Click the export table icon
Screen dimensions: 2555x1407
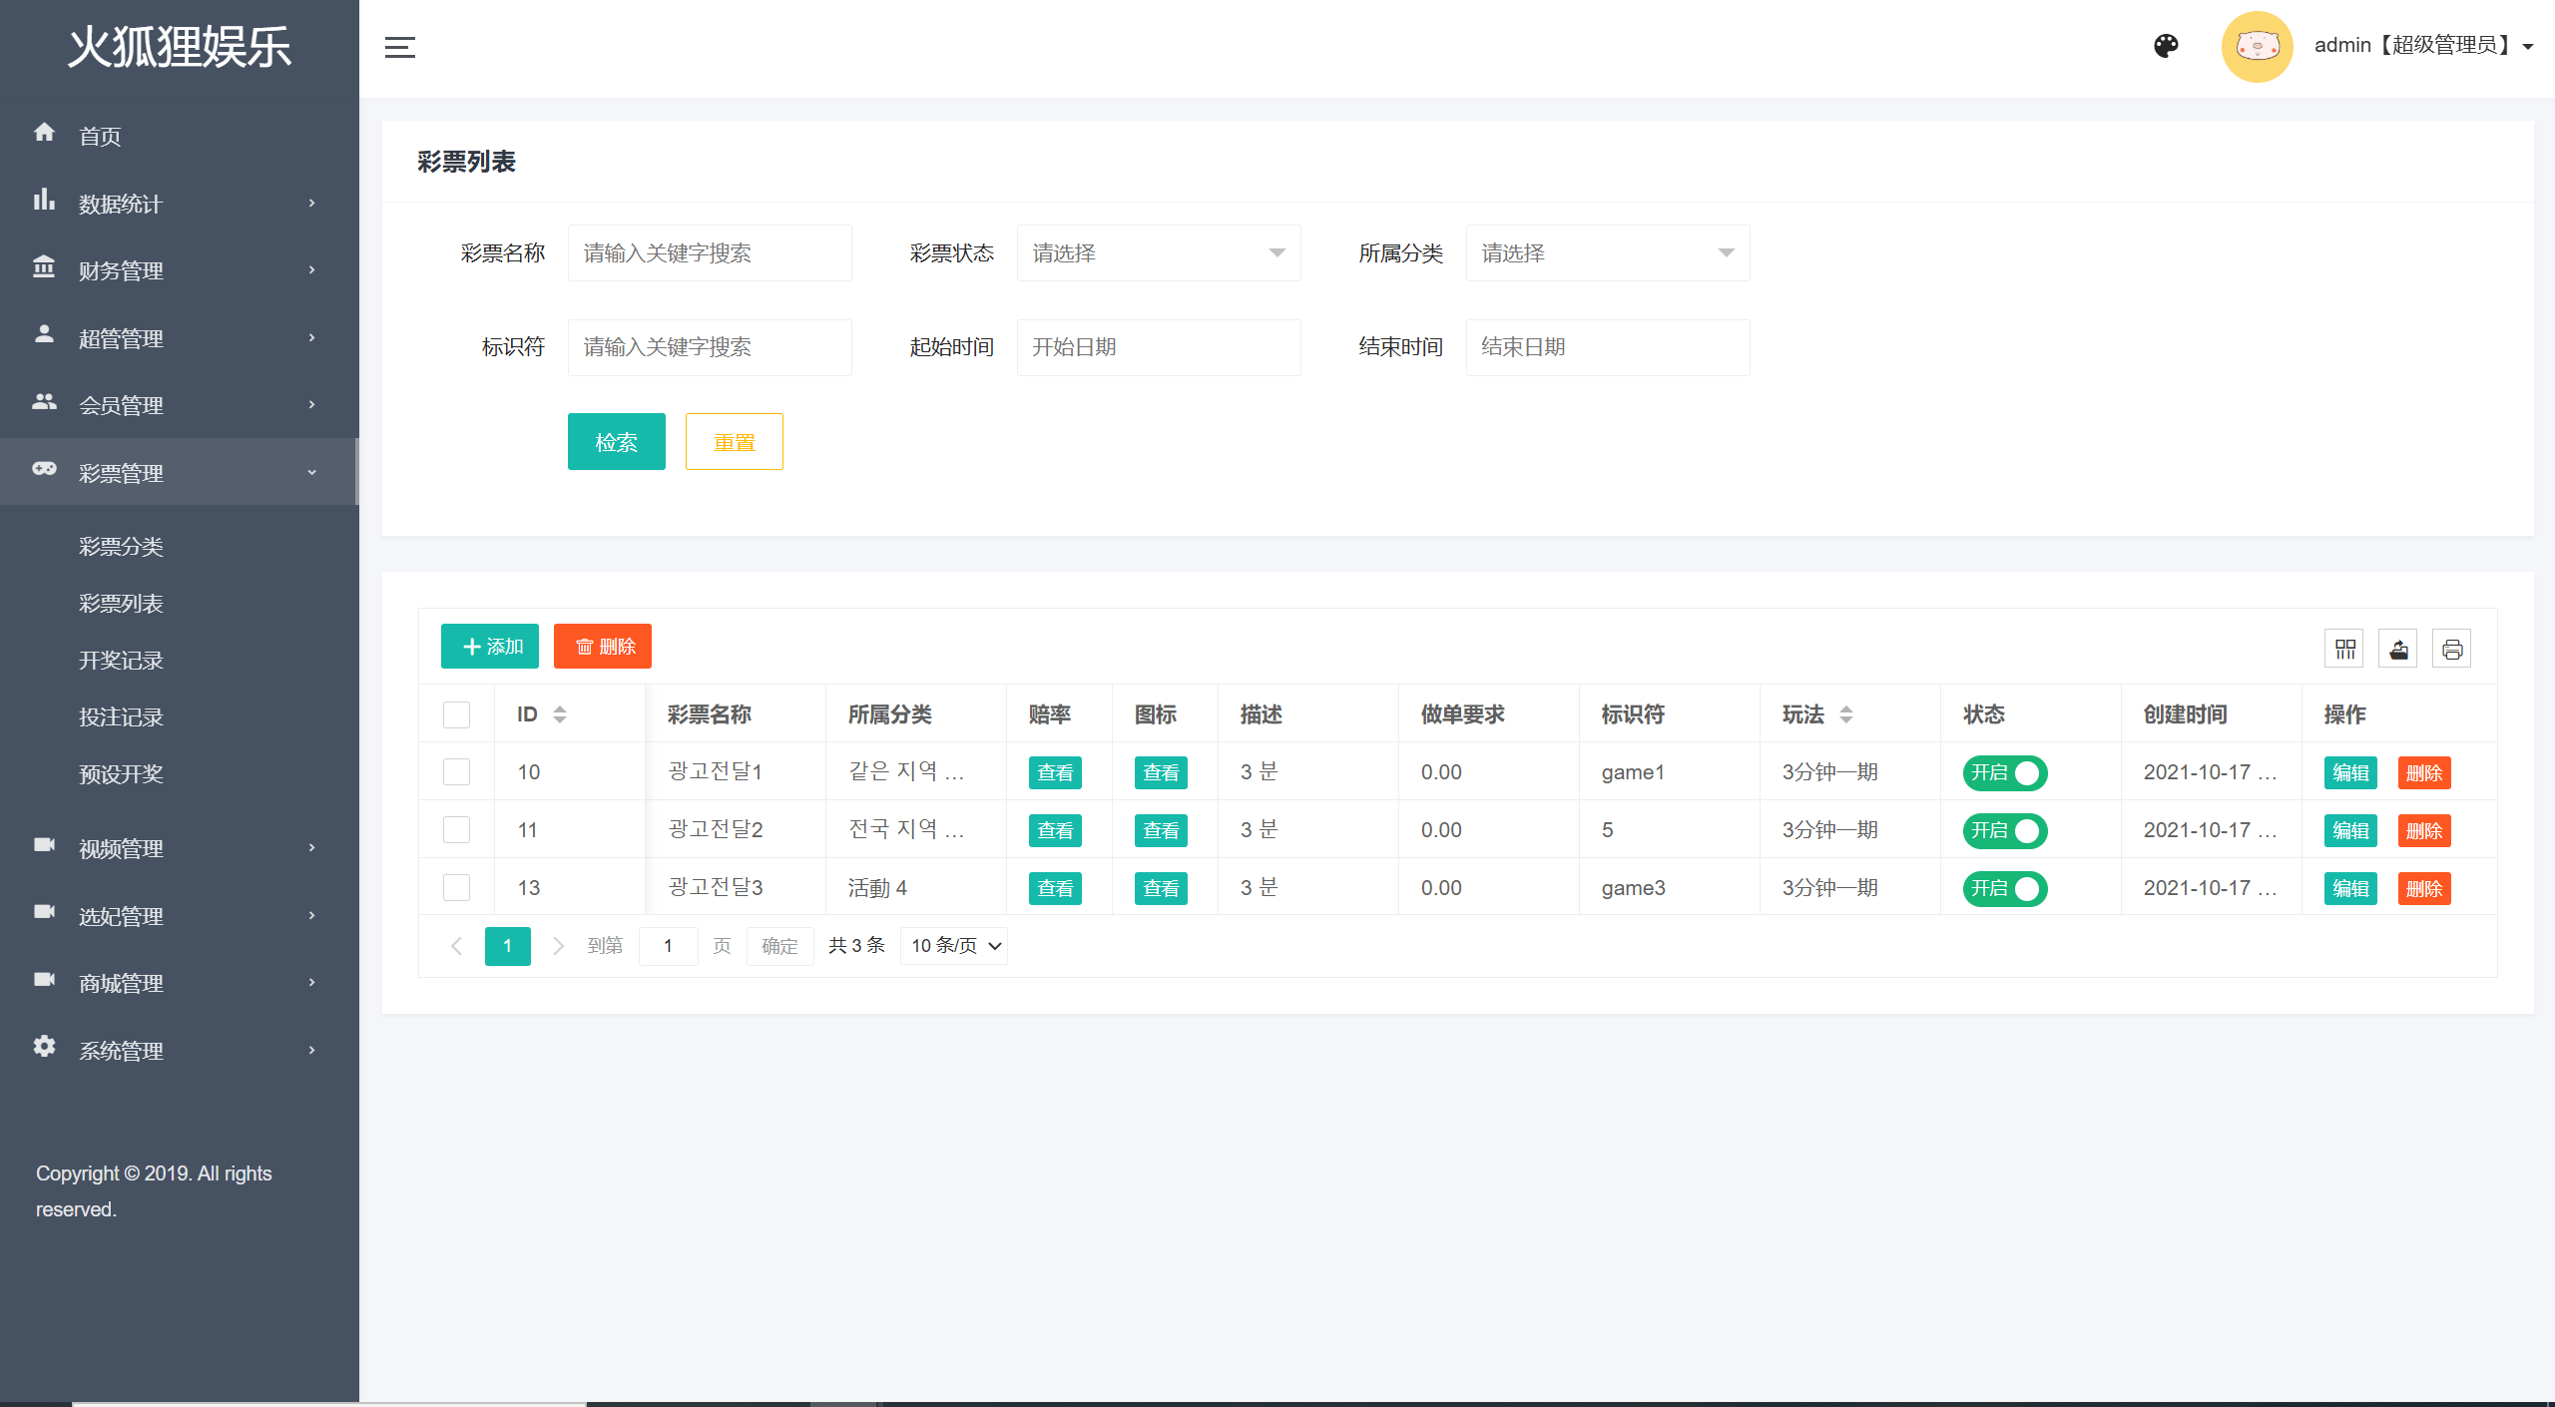pos(2398,650)
